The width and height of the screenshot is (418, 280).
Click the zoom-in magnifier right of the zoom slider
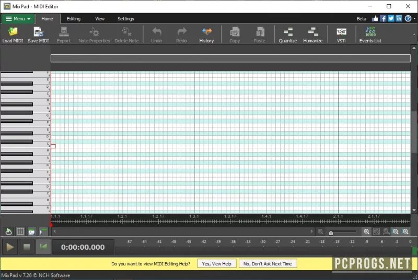click(x=367, y=231)
